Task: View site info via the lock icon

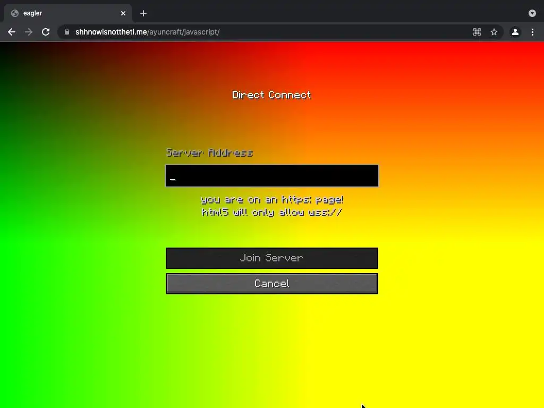Action: (x=67, y=32)
